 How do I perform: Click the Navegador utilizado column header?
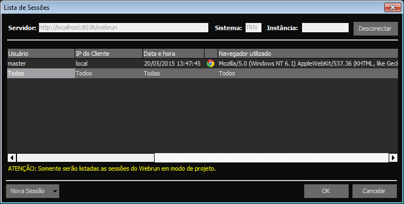point(308,54)
